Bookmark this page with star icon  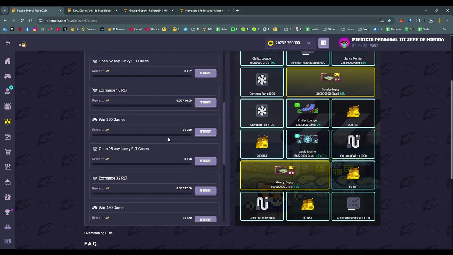[x=389, y=21]
